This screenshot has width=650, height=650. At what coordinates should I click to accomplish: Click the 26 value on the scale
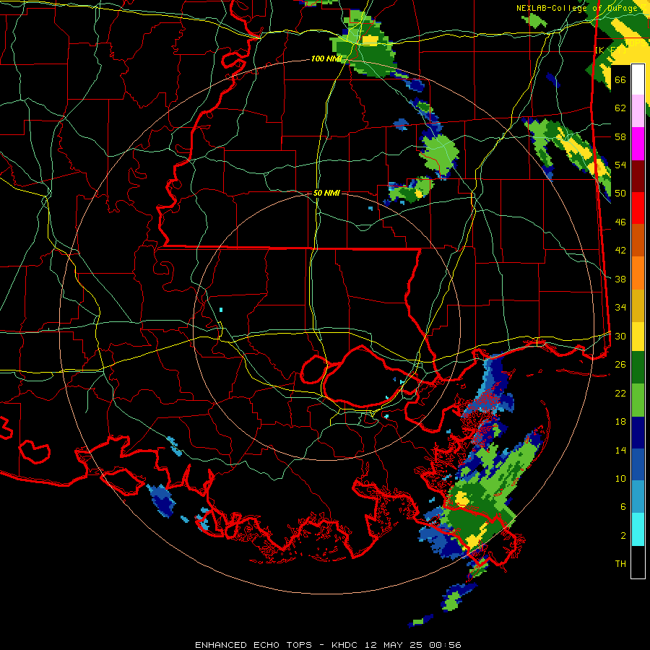(620, 365)
